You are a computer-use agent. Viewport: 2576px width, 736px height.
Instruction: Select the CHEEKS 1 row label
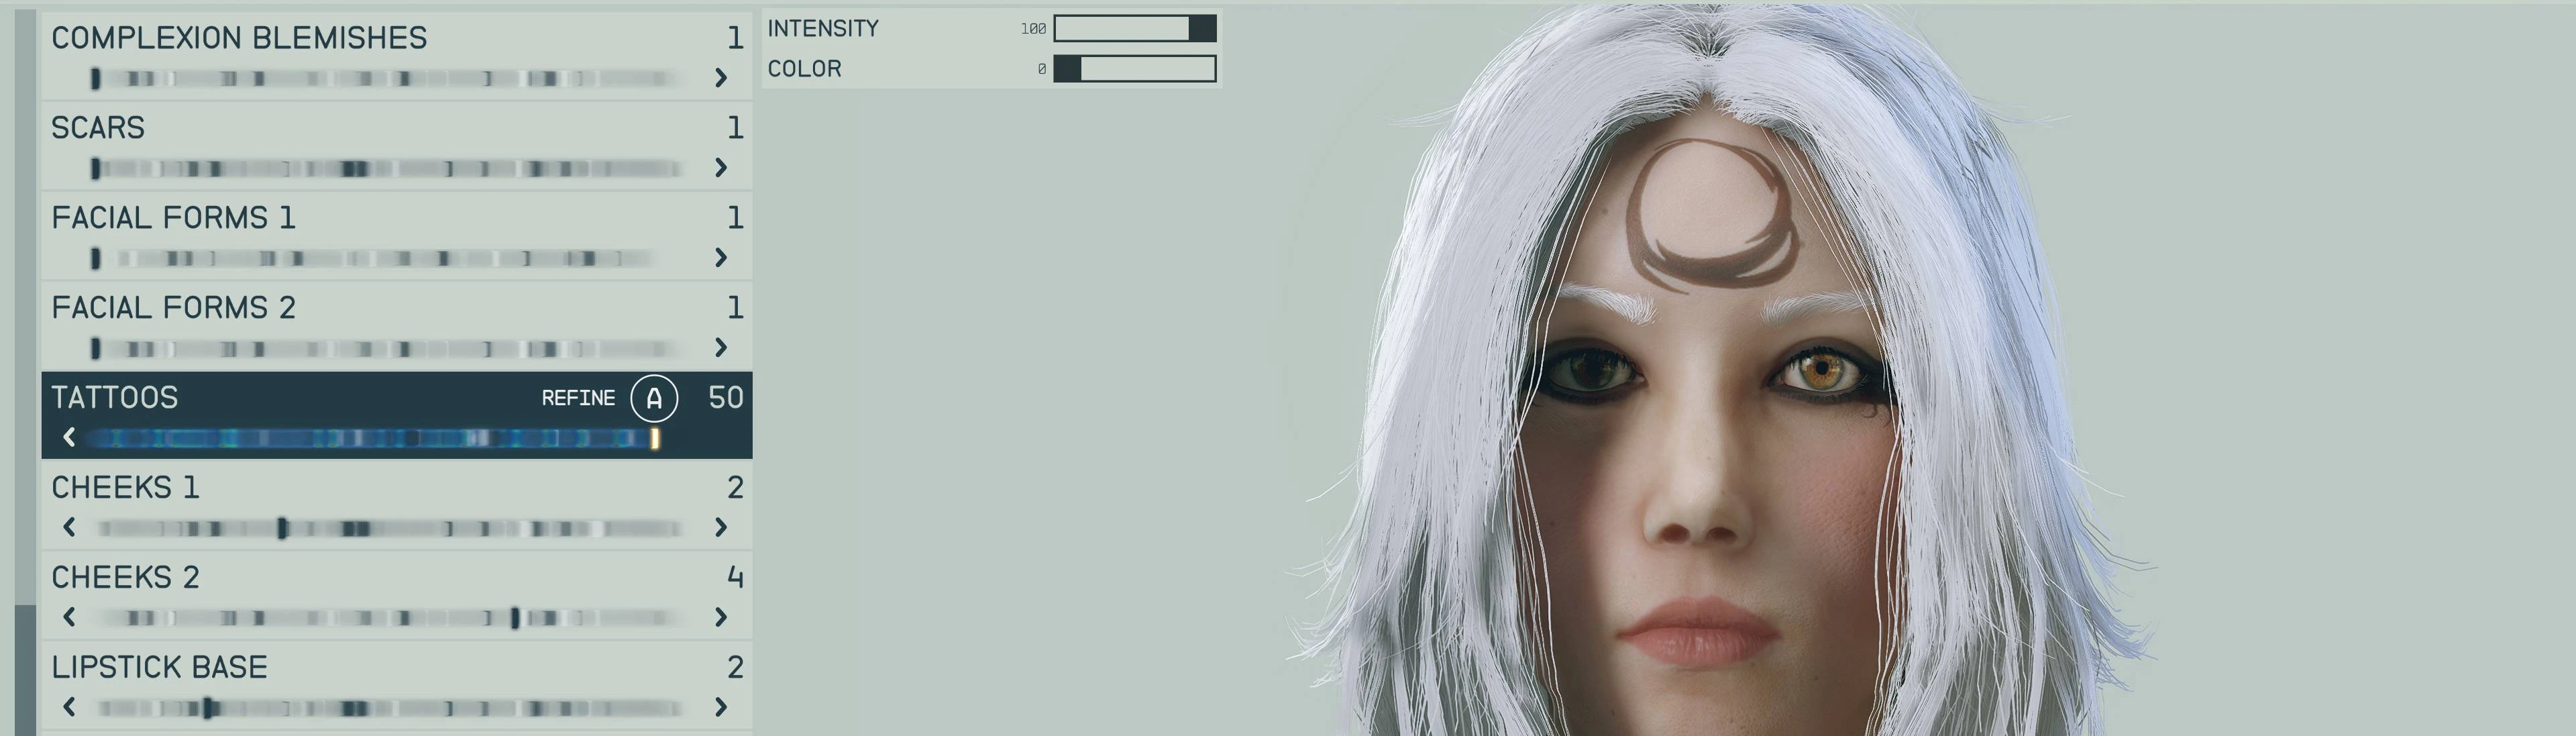click(x=125, y=488)
